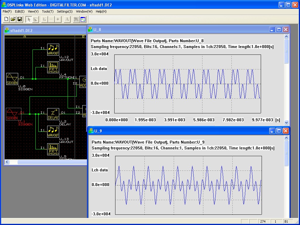Open the Window(W) menu

point(84,11)
